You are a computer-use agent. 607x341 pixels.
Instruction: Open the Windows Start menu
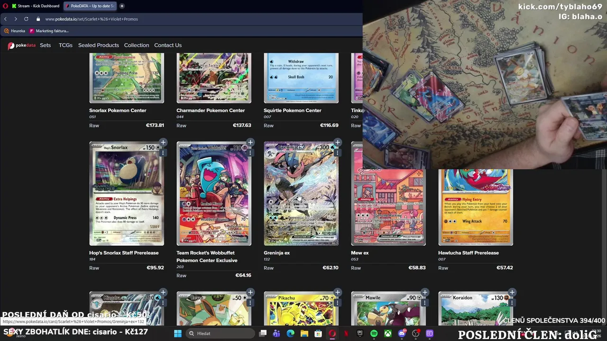[x=178, y=333]
